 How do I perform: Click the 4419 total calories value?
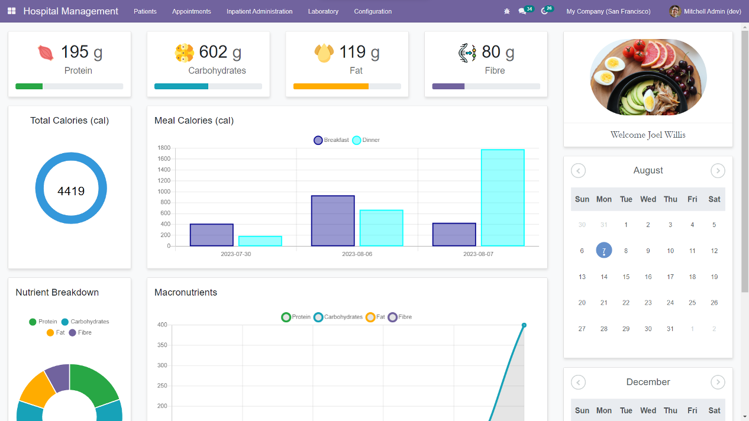click(71, 191)
